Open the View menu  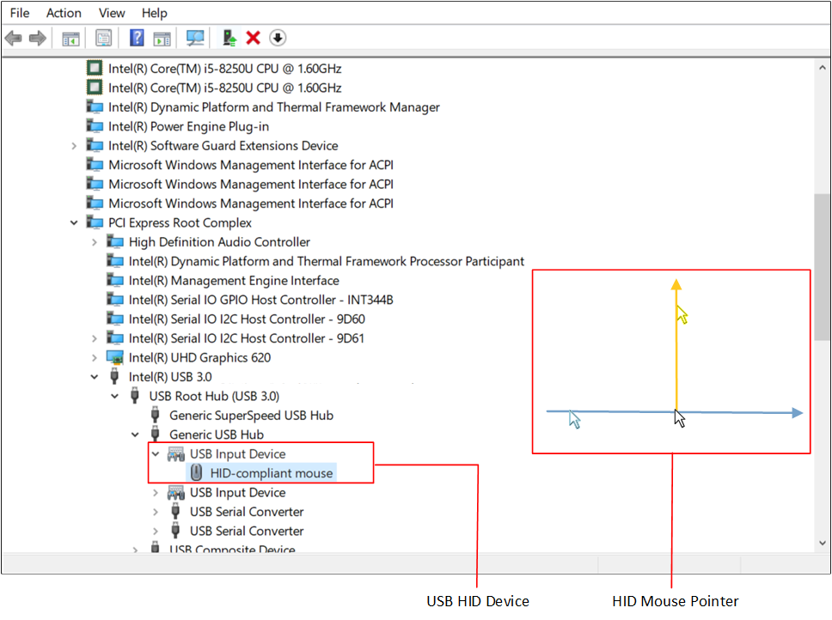pyautogui.click(x=112, y=13)
